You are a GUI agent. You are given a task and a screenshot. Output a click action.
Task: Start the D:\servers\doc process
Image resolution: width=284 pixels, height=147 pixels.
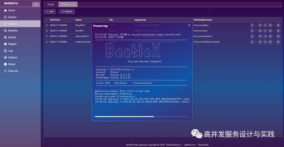coord(260,31)
